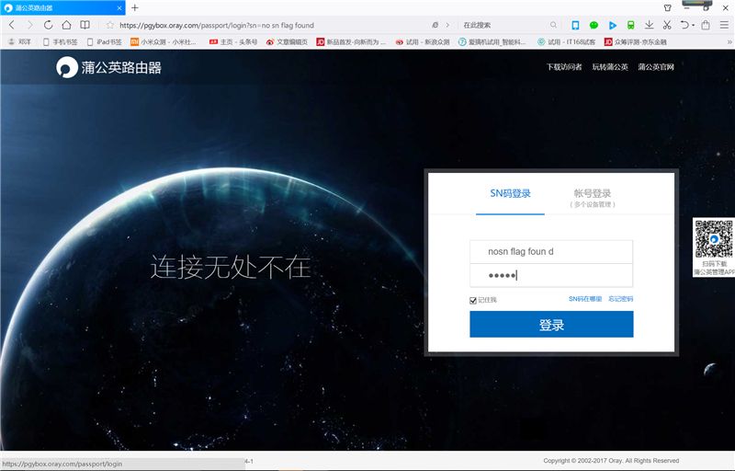Open the green WeChat toolbar icon
Image resolution: width=735 pixels, height=471 pixels.
[594, 25]
